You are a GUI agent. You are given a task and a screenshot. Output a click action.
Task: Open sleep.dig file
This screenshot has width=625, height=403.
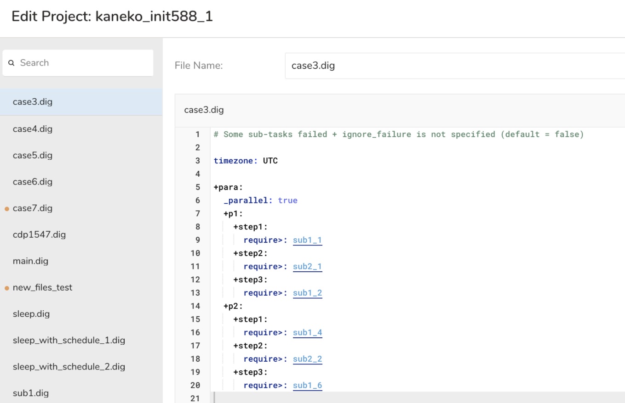coord(31,314)
